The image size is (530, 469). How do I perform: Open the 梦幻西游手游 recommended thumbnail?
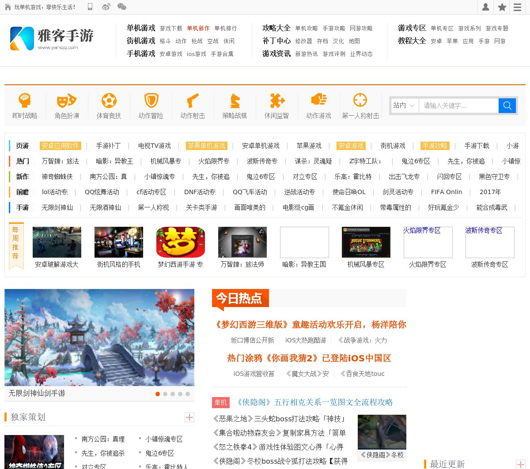180,242
